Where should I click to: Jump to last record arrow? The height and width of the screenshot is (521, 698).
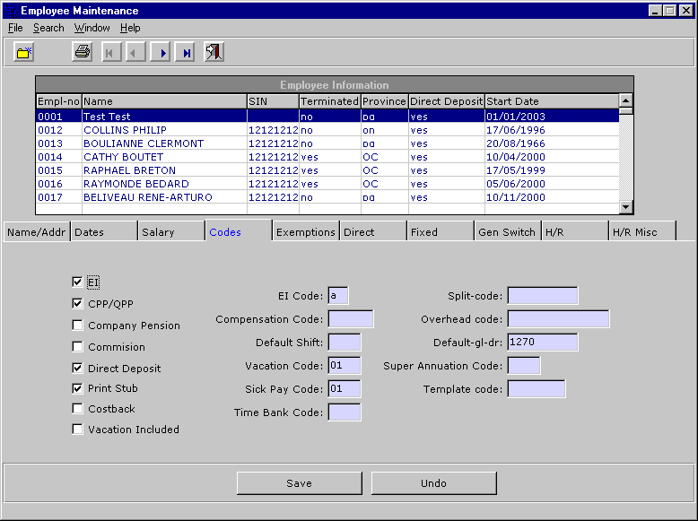click(x=186, y=53)
